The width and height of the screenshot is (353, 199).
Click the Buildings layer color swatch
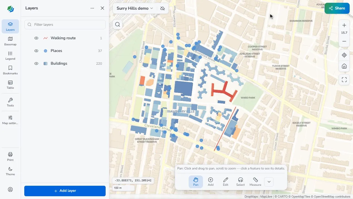point(46,64)
